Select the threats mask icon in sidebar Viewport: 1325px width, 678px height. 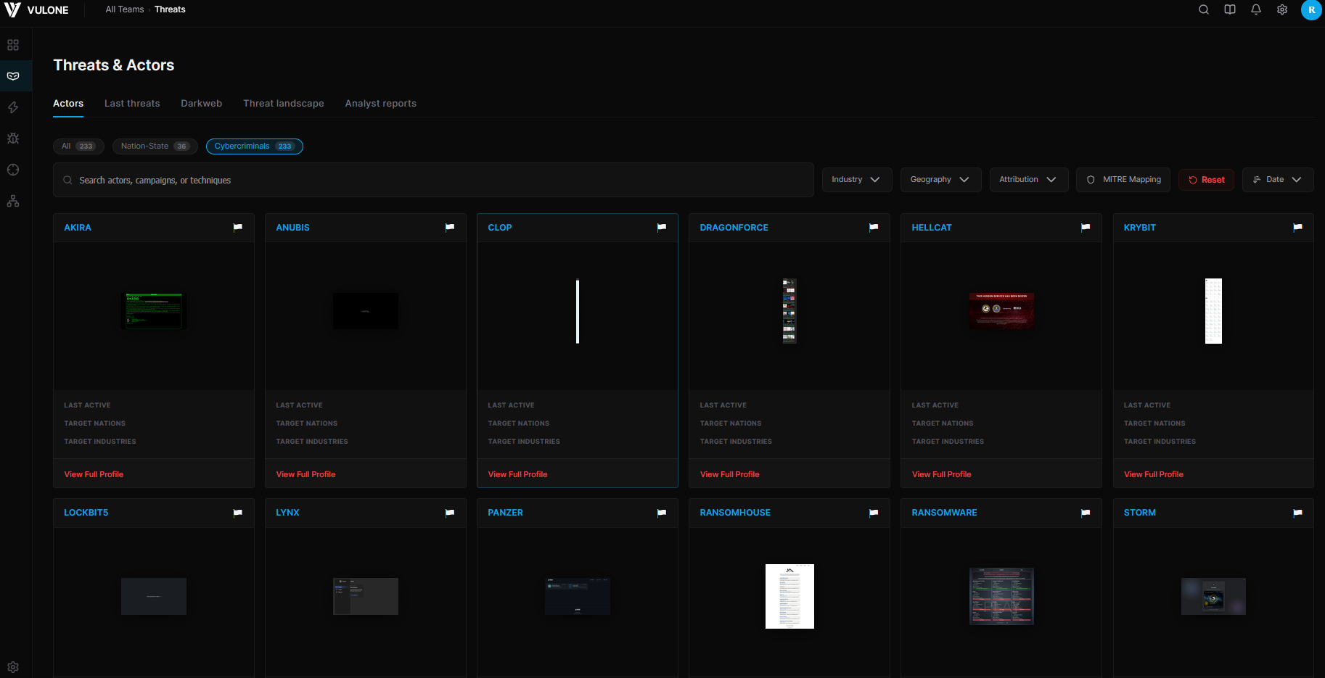pyautogui.click(x=13, y=76)
